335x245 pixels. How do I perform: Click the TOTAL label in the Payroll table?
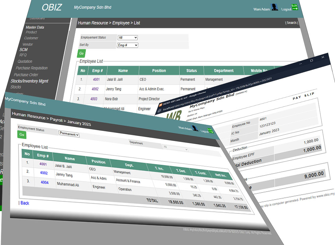point(152,200)
